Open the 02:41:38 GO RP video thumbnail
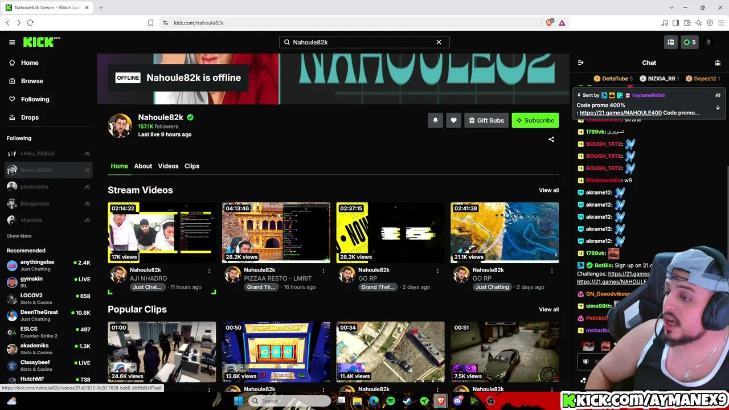729x410 pixels. coord(505,232)
